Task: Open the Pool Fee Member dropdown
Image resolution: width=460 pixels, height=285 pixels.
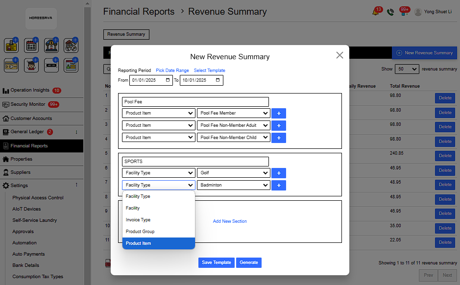Action: 233,113
